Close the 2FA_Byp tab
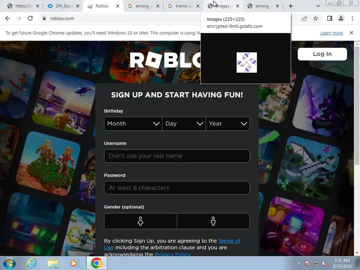 pos(78,6)
